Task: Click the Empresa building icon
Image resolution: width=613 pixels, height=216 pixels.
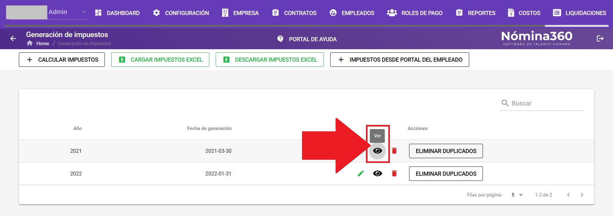Action: 225,12
